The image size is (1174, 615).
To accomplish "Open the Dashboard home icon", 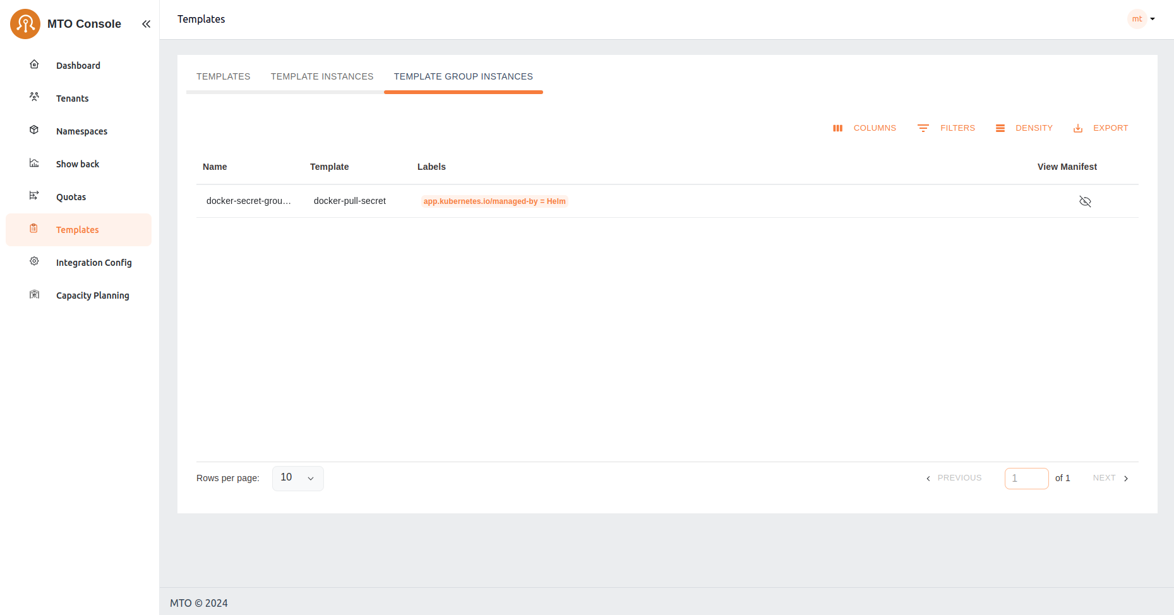I will (34, 64).
